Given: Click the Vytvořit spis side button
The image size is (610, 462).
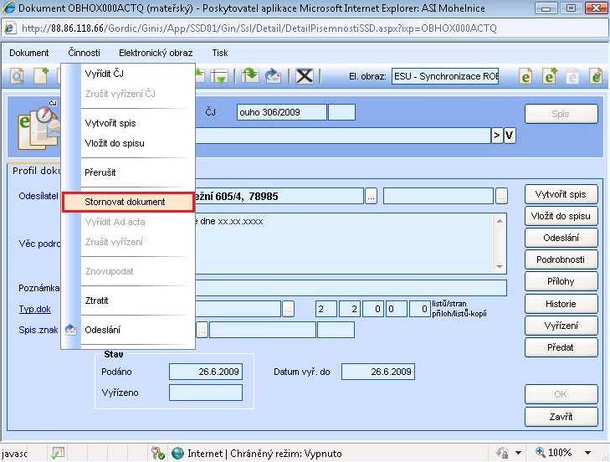Looking at the screenshot, I should click(x=561, y=194).
